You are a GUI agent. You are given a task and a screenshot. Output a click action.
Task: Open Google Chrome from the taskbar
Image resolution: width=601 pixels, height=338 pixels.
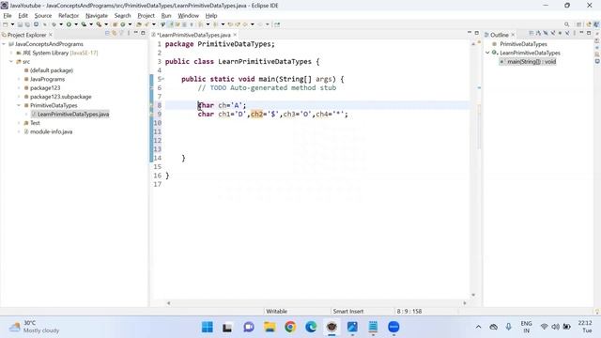click(290, 327)
